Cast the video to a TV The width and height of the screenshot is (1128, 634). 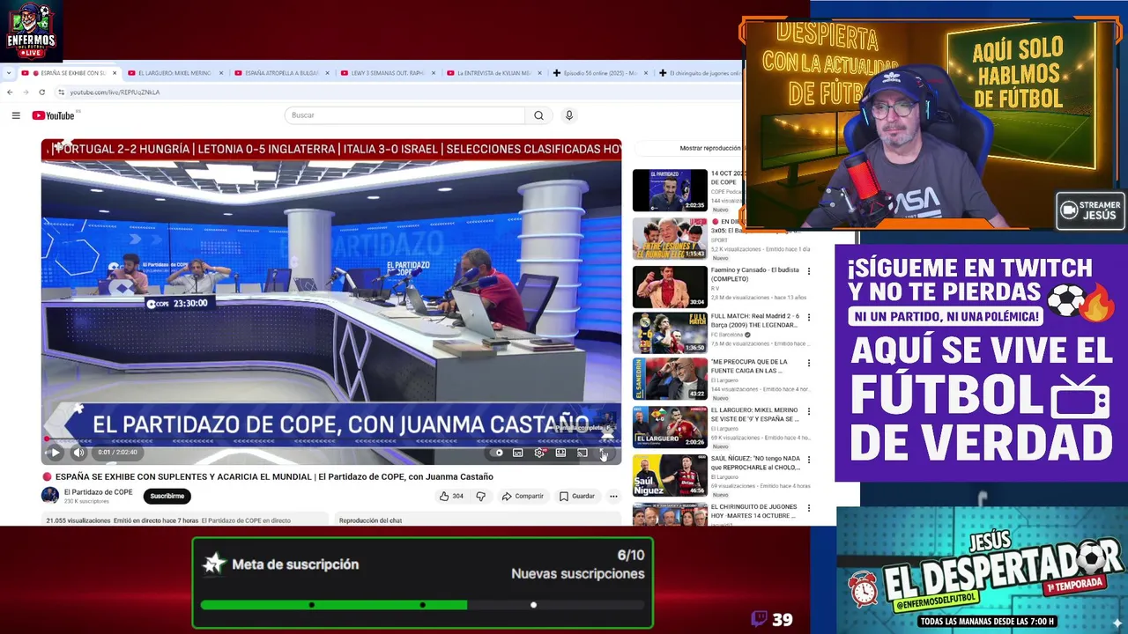[583, 453]
